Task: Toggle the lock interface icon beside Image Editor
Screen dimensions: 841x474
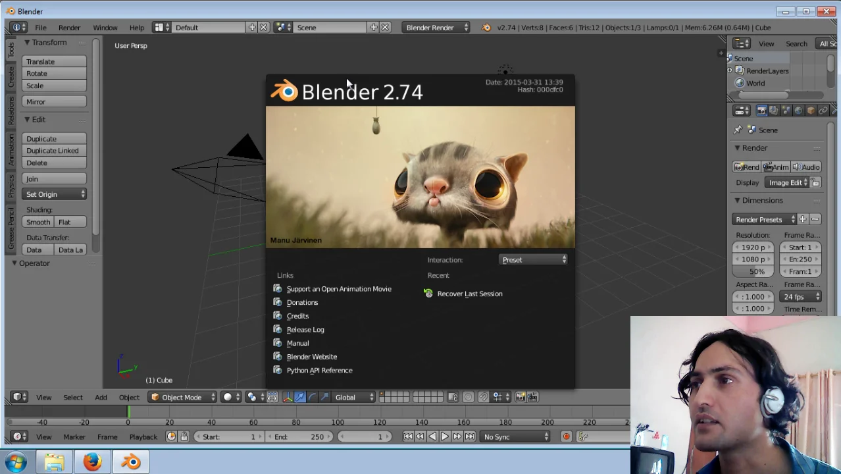Action: (x=815, y=182)
